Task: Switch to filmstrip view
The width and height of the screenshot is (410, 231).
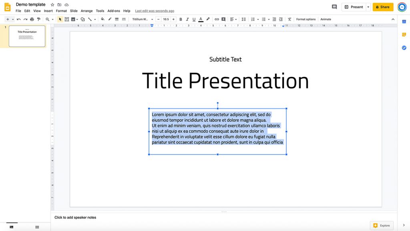Action: 12,227
